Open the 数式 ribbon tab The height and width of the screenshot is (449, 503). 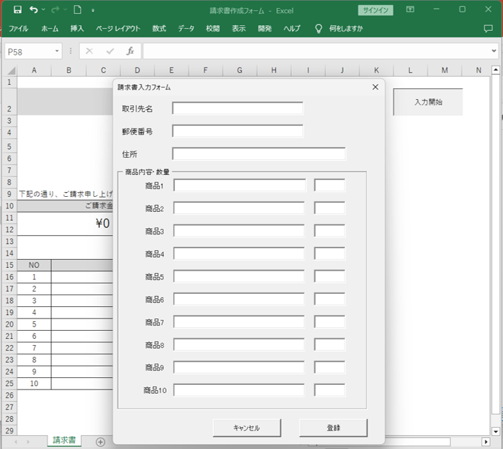159,29
